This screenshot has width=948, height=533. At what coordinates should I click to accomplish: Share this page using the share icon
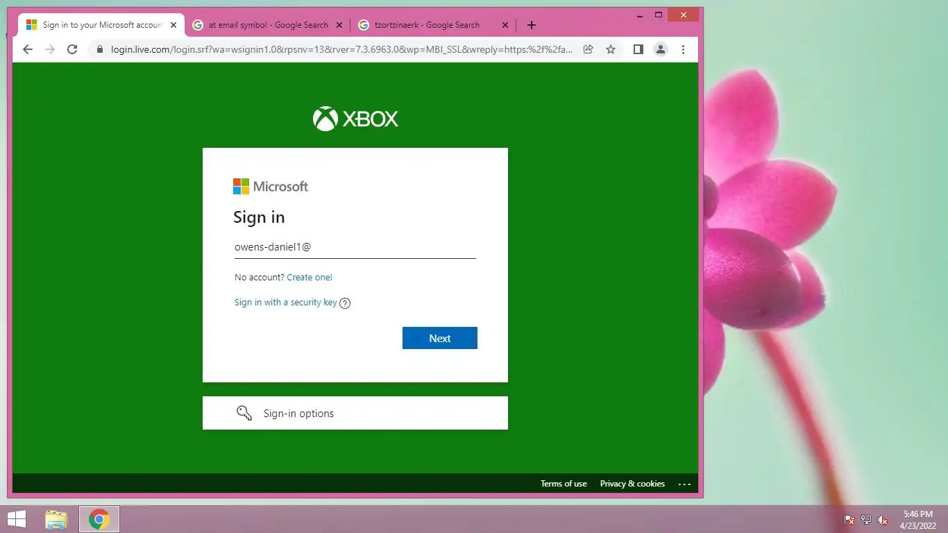589,49
